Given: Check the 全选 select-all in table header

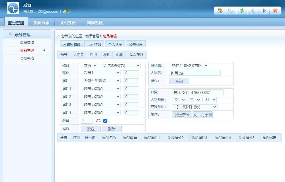Looking at the screenshot, I should (x=64, y=138).
